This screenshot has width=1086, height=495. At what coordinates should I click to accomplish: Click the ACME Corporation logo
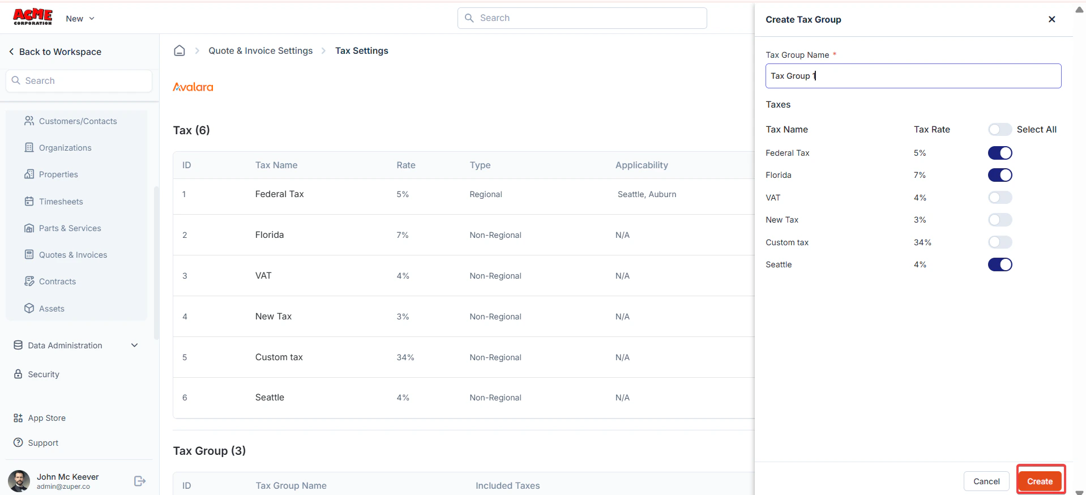pos(33,17)
